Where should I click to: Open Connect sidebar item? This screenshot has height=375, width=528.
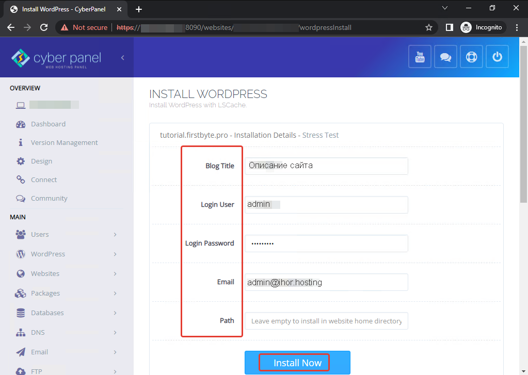tap(44, 180)
